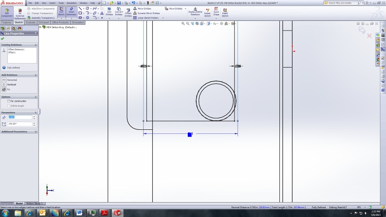386x217 pixels.
Task: Expand the Additional Parameters section
Action: pos(36,132)
